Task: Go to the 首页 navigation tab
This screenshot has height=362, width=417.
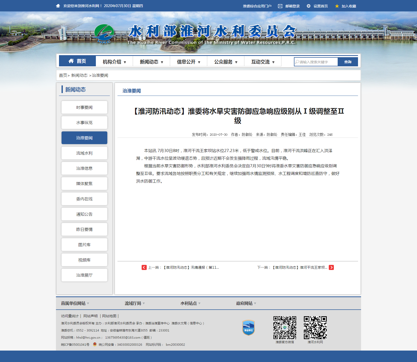Action: (x=77, y=61)
